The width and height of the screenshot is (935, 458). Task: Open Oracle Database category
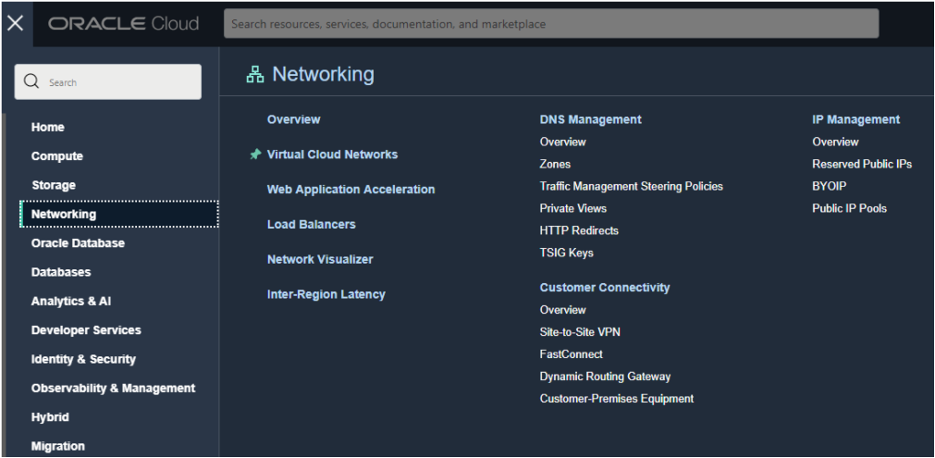point(78,243)
